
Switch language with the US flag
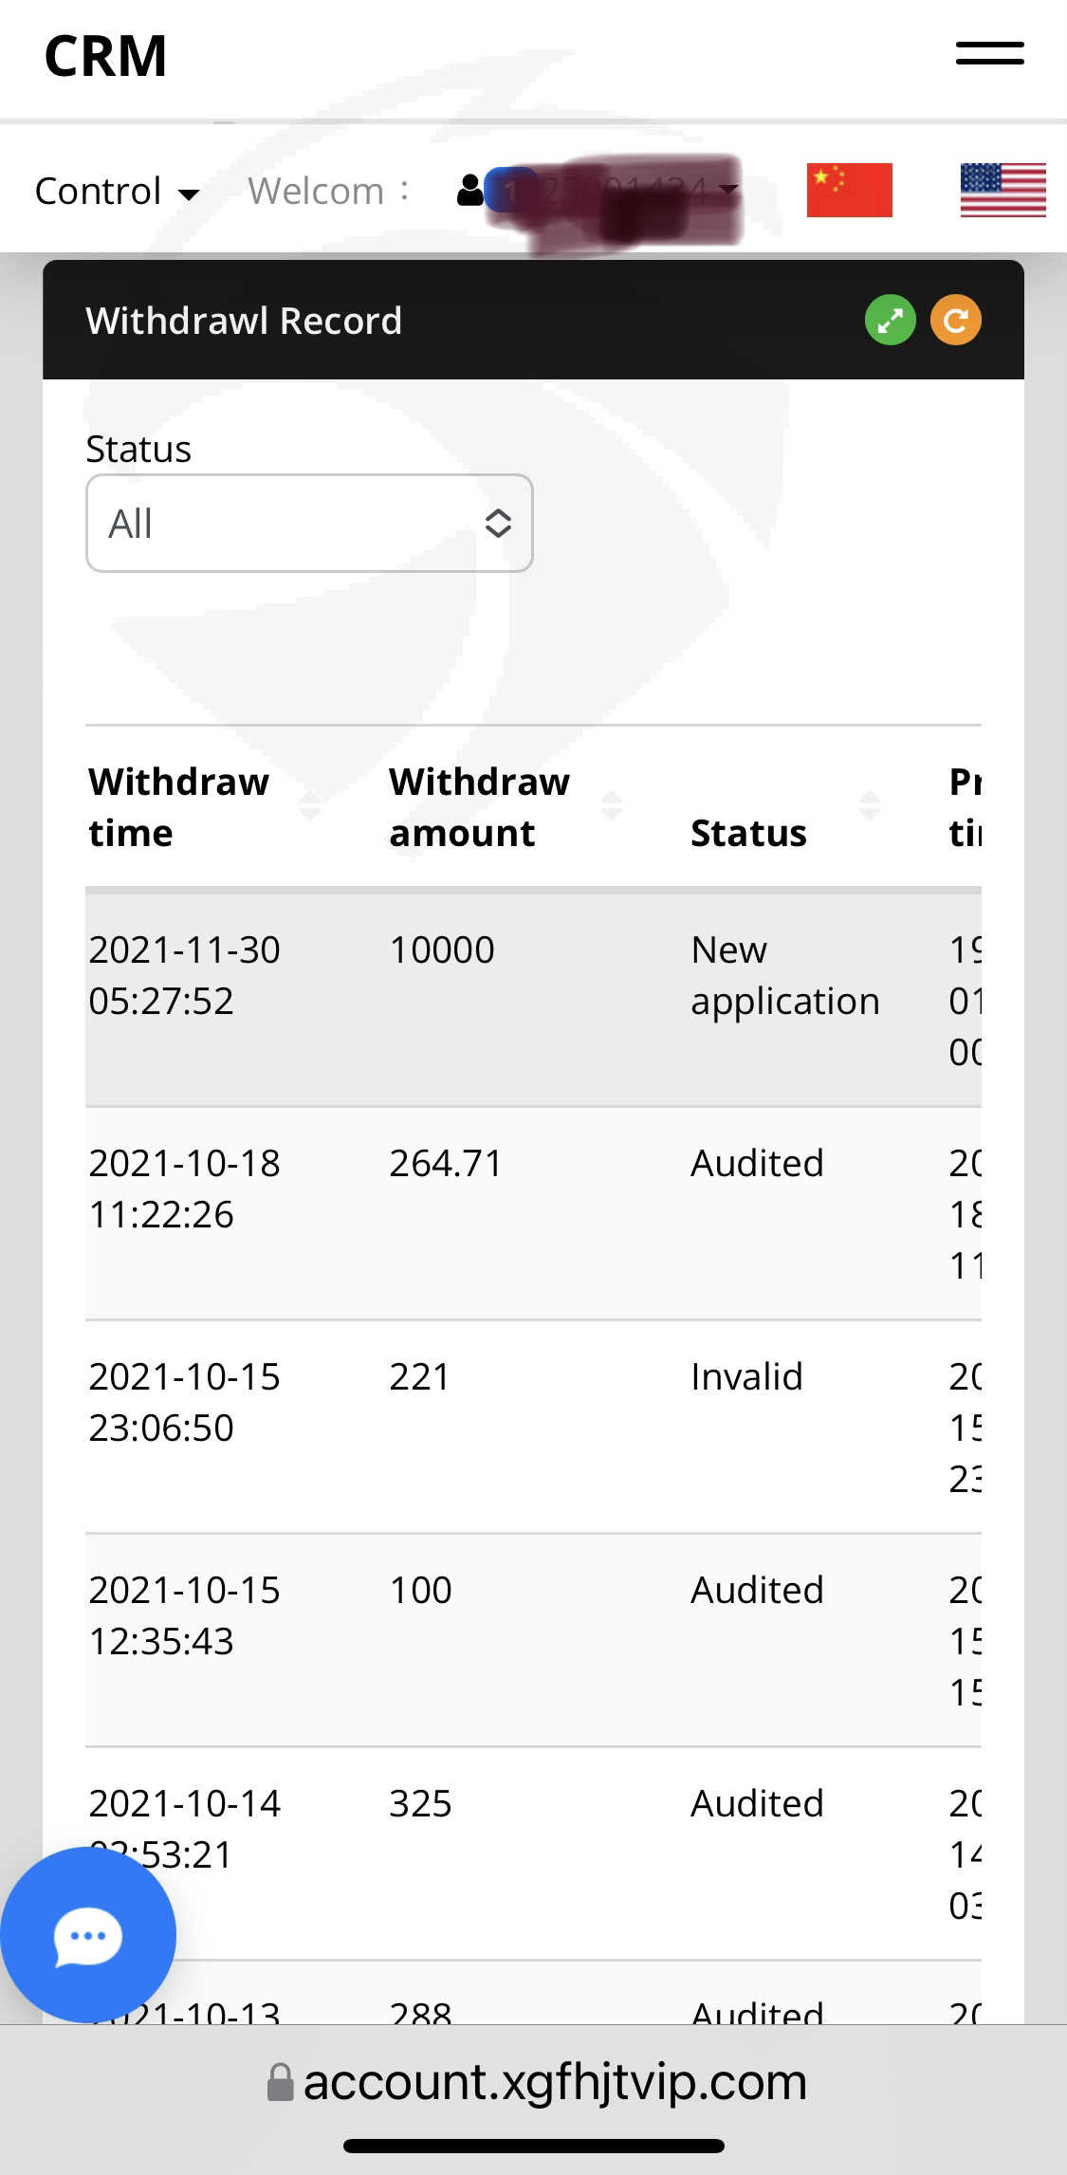point(1003,191)
